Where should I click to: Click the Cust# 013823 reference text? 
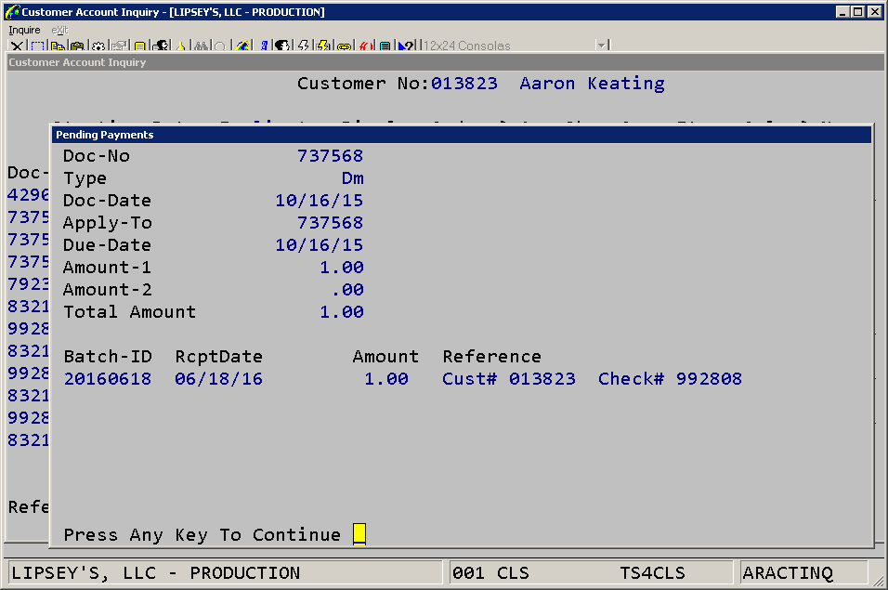[x=509, y=379]
